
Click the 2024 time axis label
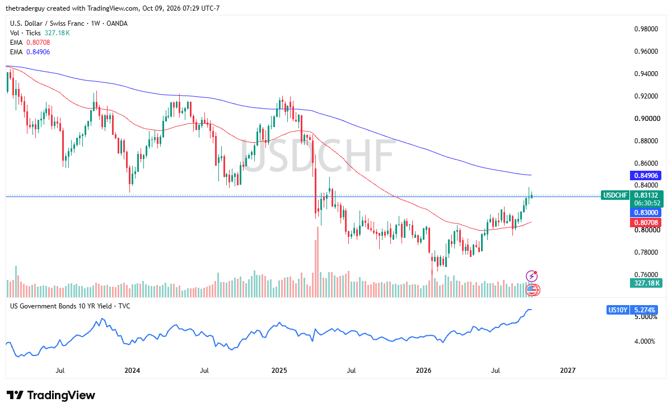point(132,371)
